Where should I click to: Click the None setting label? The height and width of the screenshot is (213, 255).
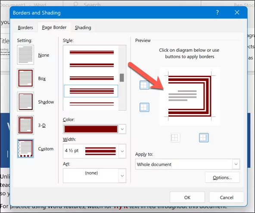coord(44,55)
